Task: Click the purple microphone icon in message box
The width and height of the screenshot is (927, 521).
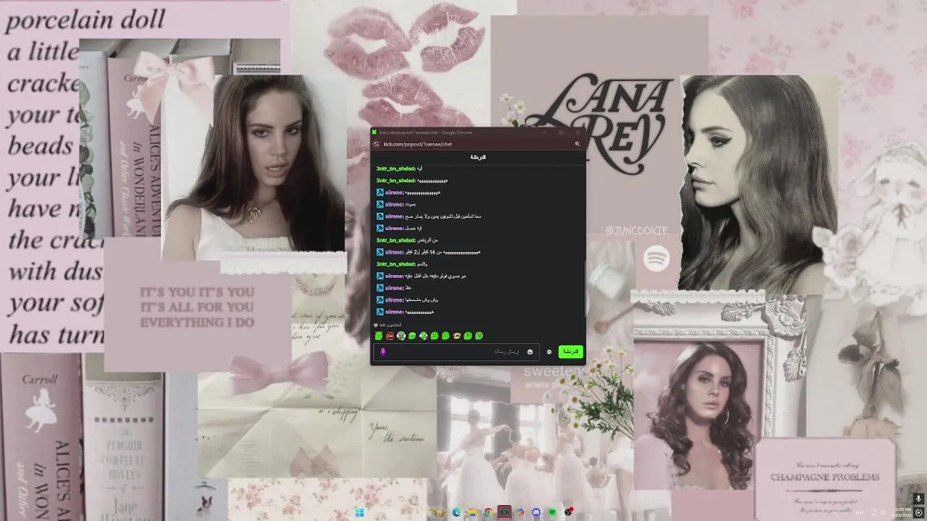Action: coord(383,352)
